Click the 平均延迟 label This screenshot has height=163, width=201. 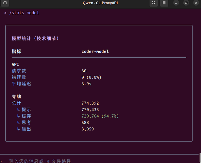[x=21, y=84]
